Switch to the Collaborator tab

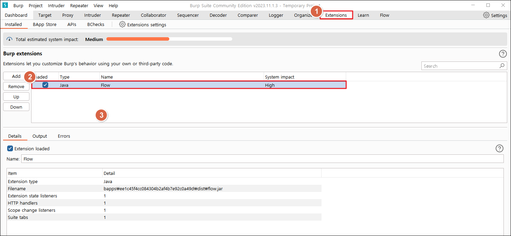[153, 15]
